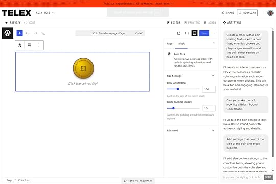Open the Coin Toss project dropdown
276x184 pixels.
pyautogui.click(x=45, y=13)
